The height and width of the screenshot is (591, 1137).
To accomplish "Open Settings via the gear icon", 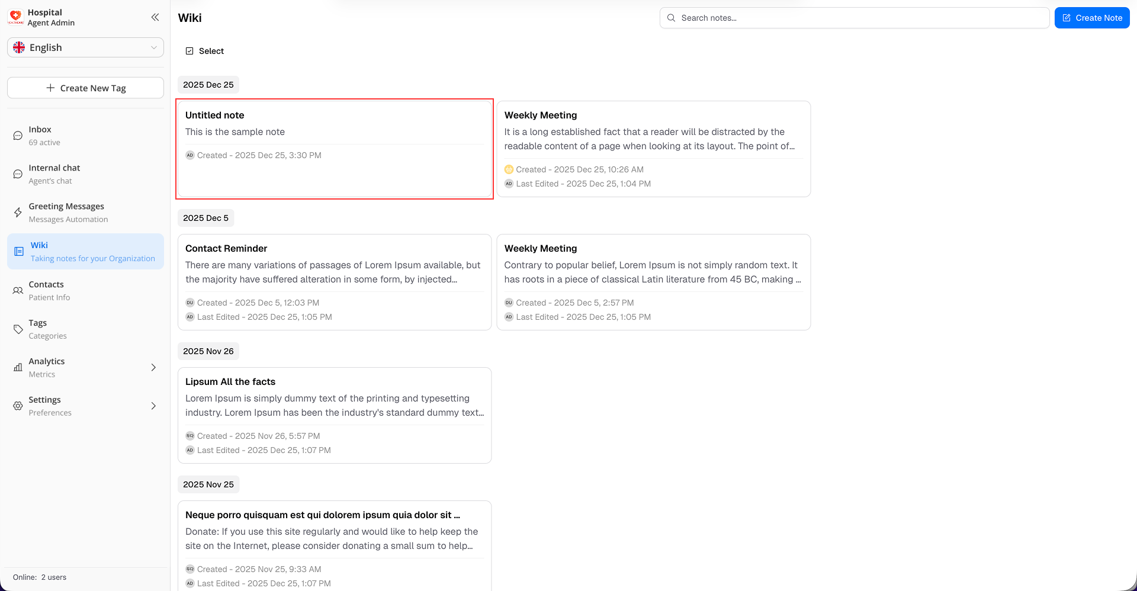I will (18, 406).
